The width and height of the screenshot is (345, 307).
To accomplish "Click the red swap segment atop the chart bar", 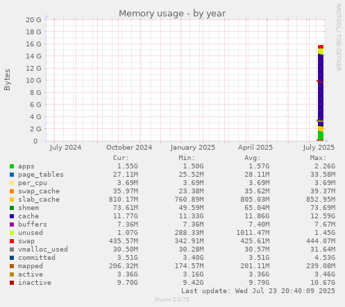I will 321,47.
